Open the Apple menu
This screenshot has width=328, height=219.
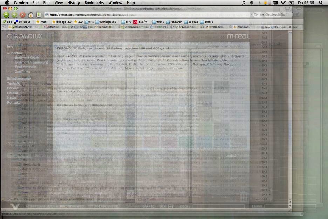click(x=7, y=3)
